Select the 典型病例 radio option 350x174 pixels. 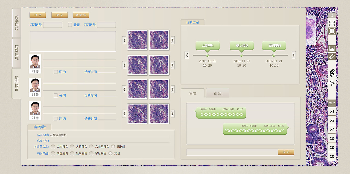click(53, 154)
